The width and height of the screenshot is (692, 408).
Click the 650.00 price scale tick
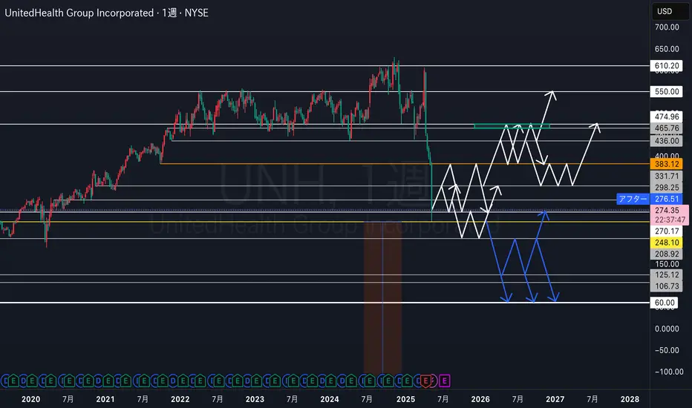pyautogui.click(x=667, y=49)
